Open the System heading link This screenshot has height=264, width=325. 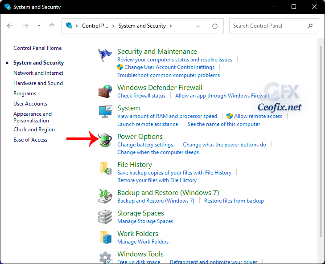128,108
